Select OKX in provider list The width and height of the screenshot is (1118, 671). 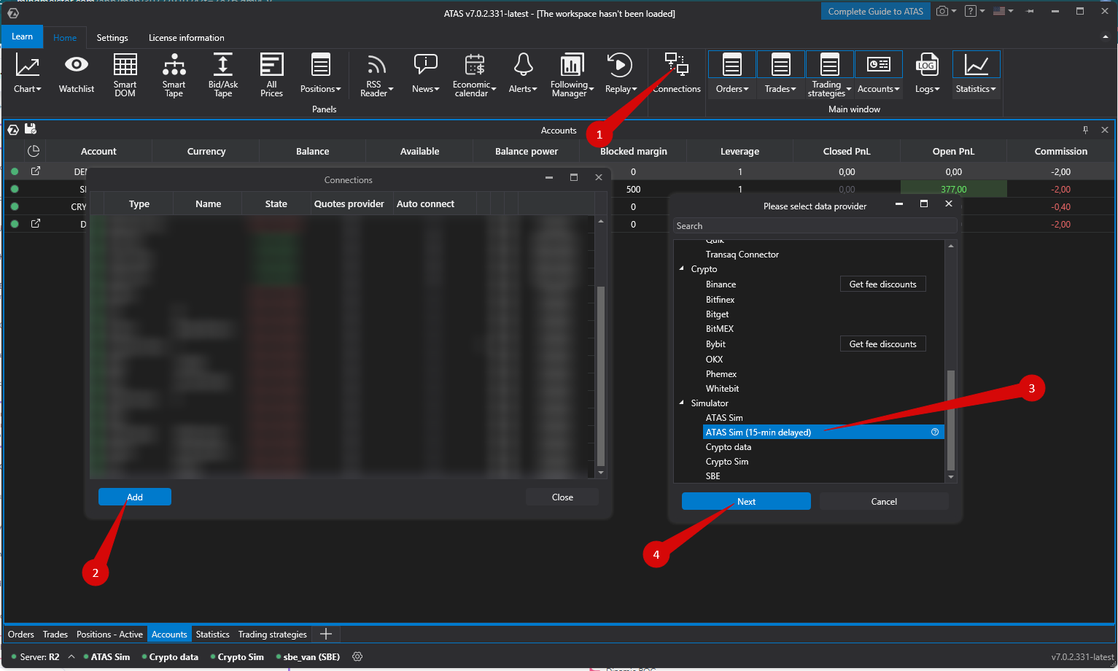click(714, 360)
